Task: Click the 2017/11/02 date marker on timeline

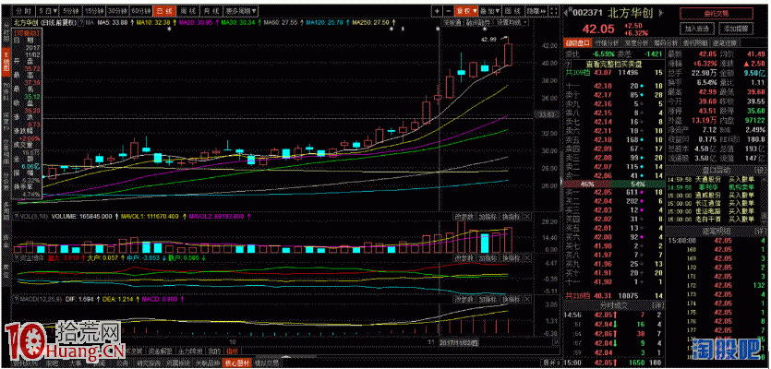Action: [459, 341]
